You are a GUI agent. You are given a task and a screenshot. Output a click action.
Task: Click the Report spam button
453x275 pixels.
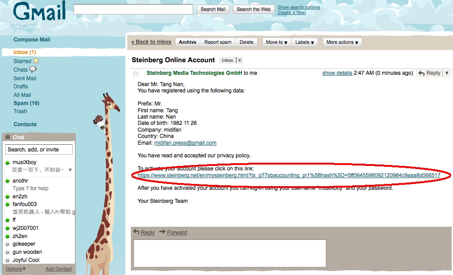(x=218, y=42)
